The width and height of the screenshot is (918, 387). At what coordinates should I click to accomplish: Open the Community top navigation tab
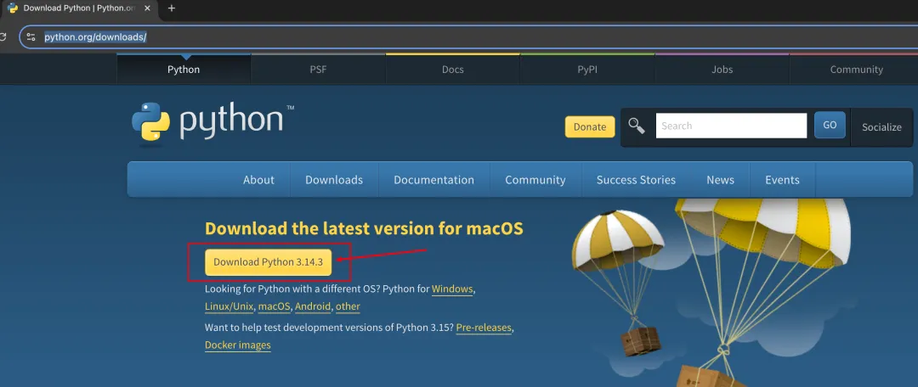pyautogui.click(x=856, y=69)
